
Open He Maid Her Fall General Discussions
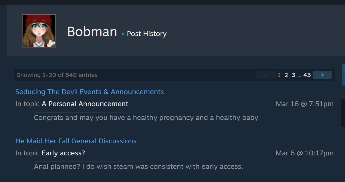[76, 141]
